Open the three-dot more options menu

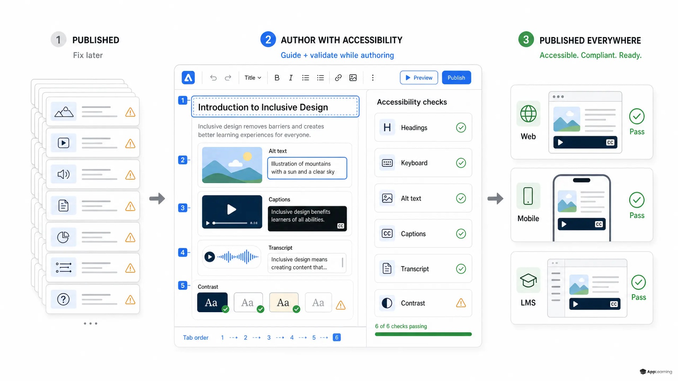pyautogui.click(x=373, y=78)
